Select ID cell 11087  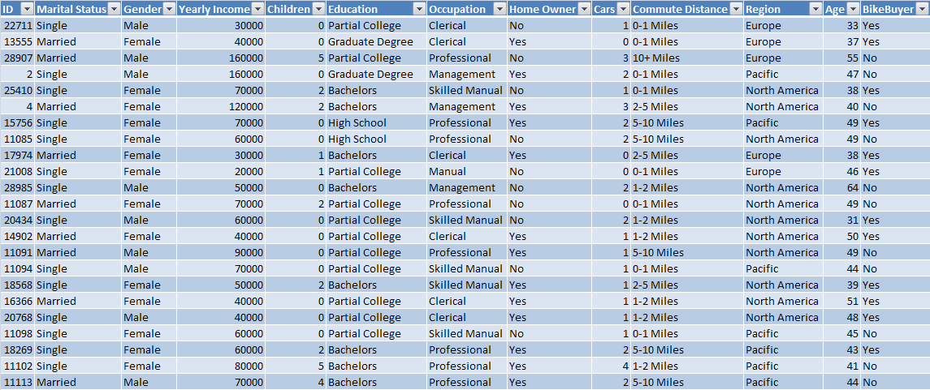17,204
